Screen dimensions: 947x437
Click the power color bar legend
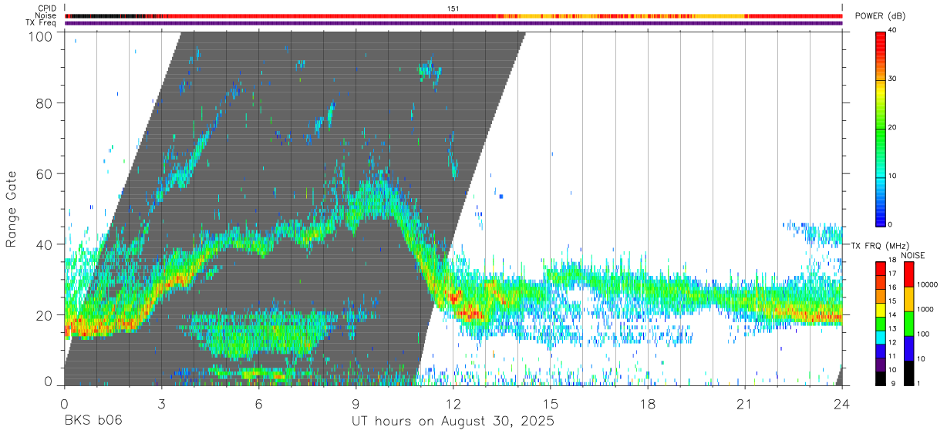click(x=880, y=128)
